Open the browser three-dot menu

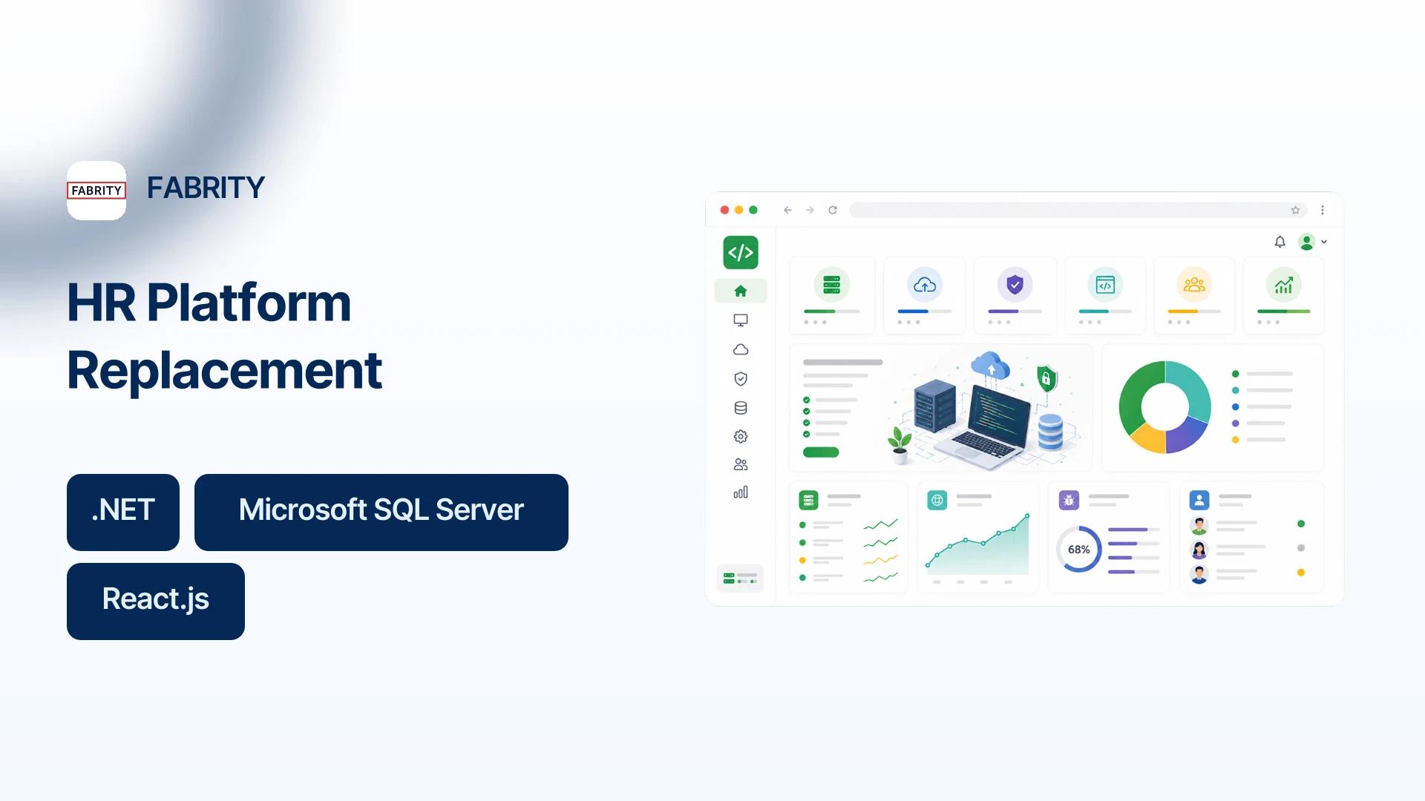coord(1322,210)
